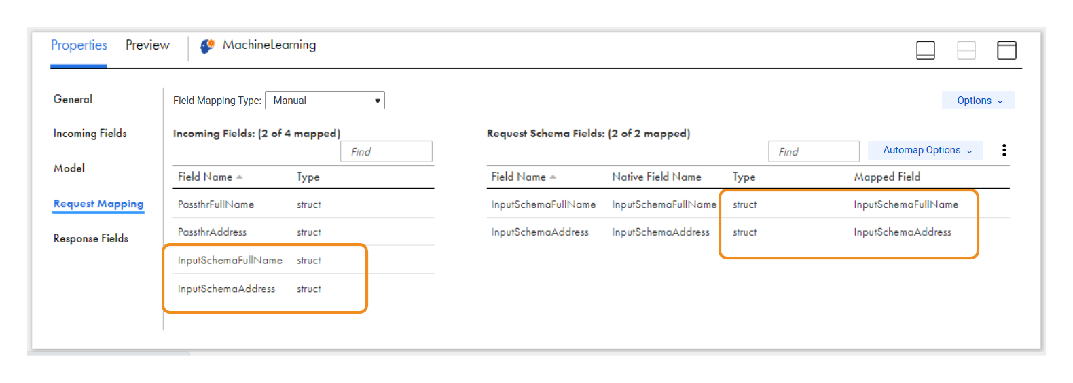This screenshot has width=1073, height=383.
Task: Click the Mapped Field column header
Action: 887,177
